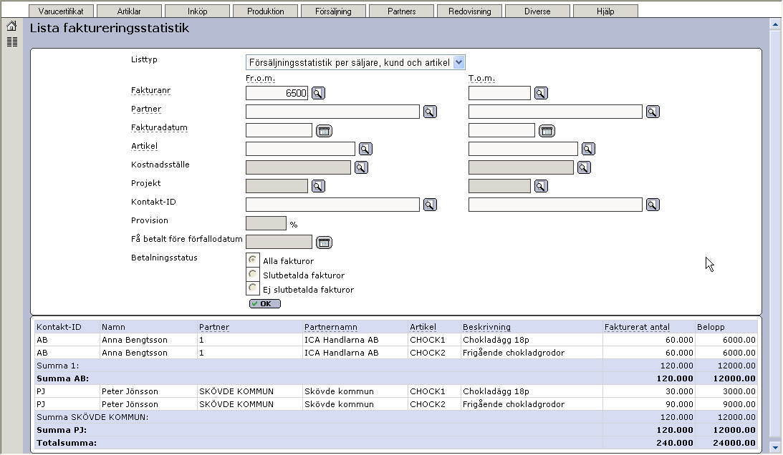783x455 pixels.
Task: Open Diverse menu
Action: (x=537, y=11)
